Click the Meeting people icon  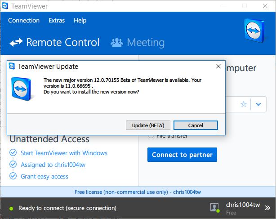117,42
